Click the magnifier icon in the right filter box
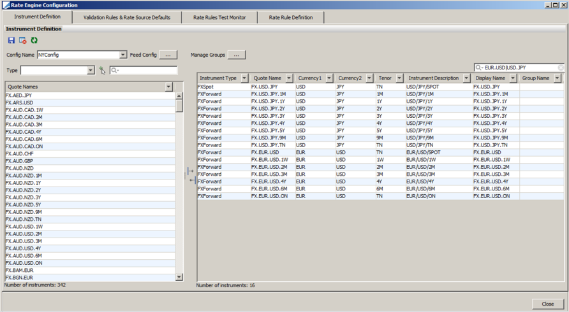 pos(479,67)
